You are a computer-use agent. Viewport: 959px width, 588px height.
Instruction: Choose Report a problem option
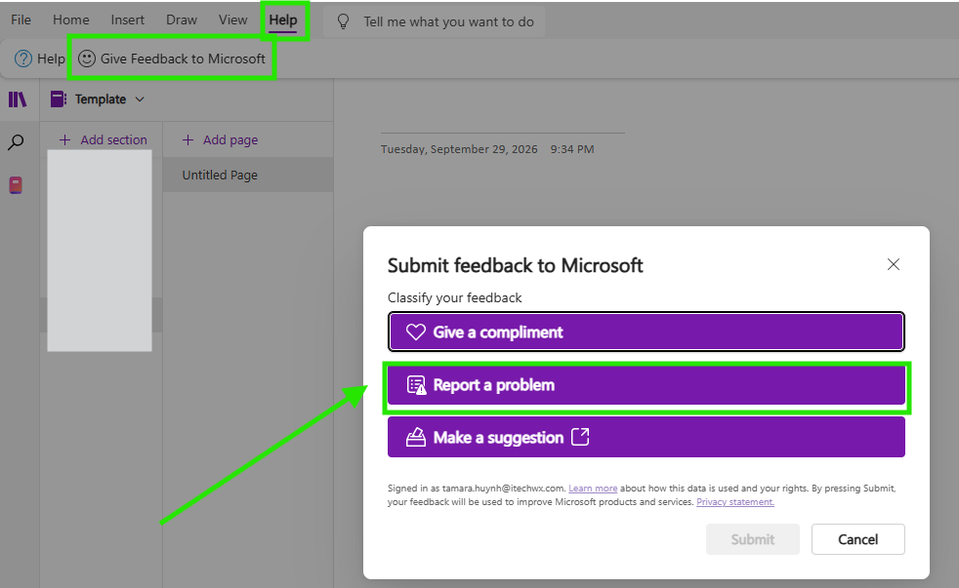coord(646,384)
